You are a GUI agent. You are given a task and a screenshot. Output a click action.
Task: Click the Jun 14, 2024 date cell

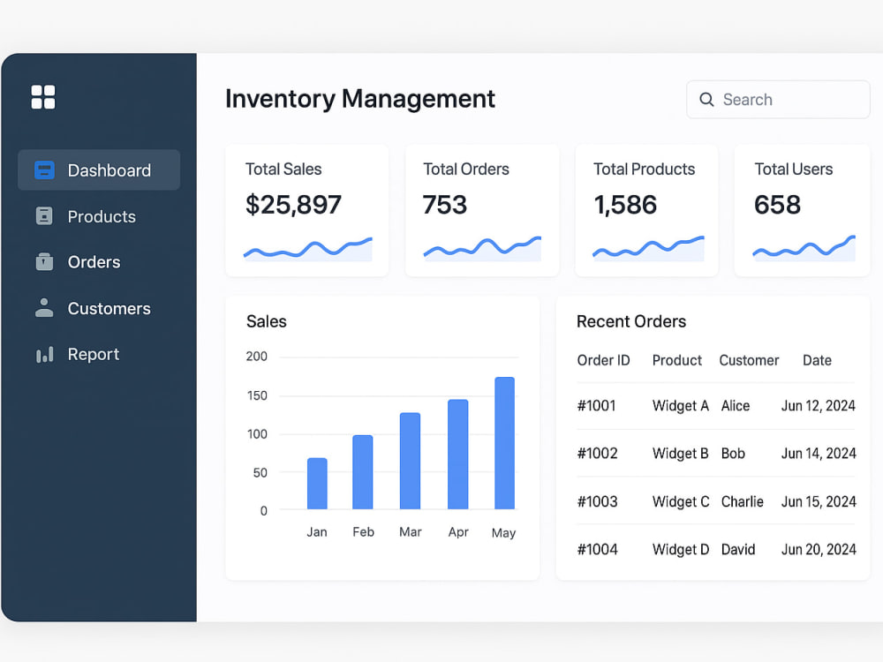819,453
